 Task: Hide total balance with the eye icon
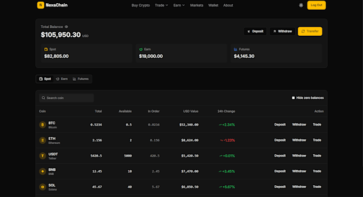click(x=66, y=27)
